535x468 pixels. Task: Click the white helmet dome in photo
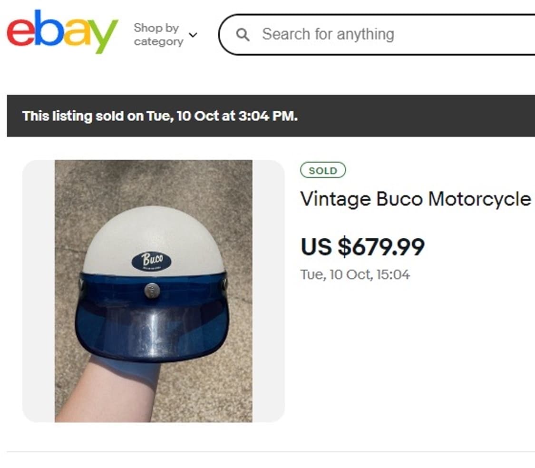click(153, 233)
